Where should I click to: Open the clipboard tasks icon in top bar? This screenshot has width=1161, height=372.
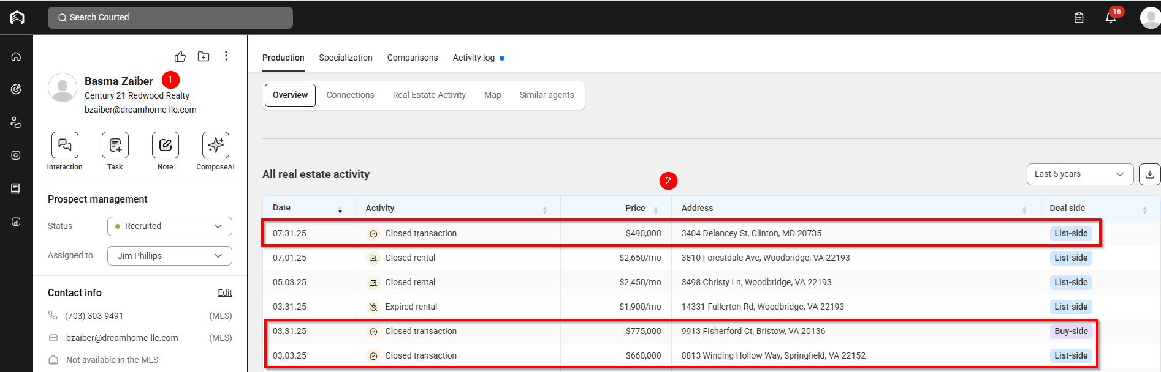[x=1079, y=18]
